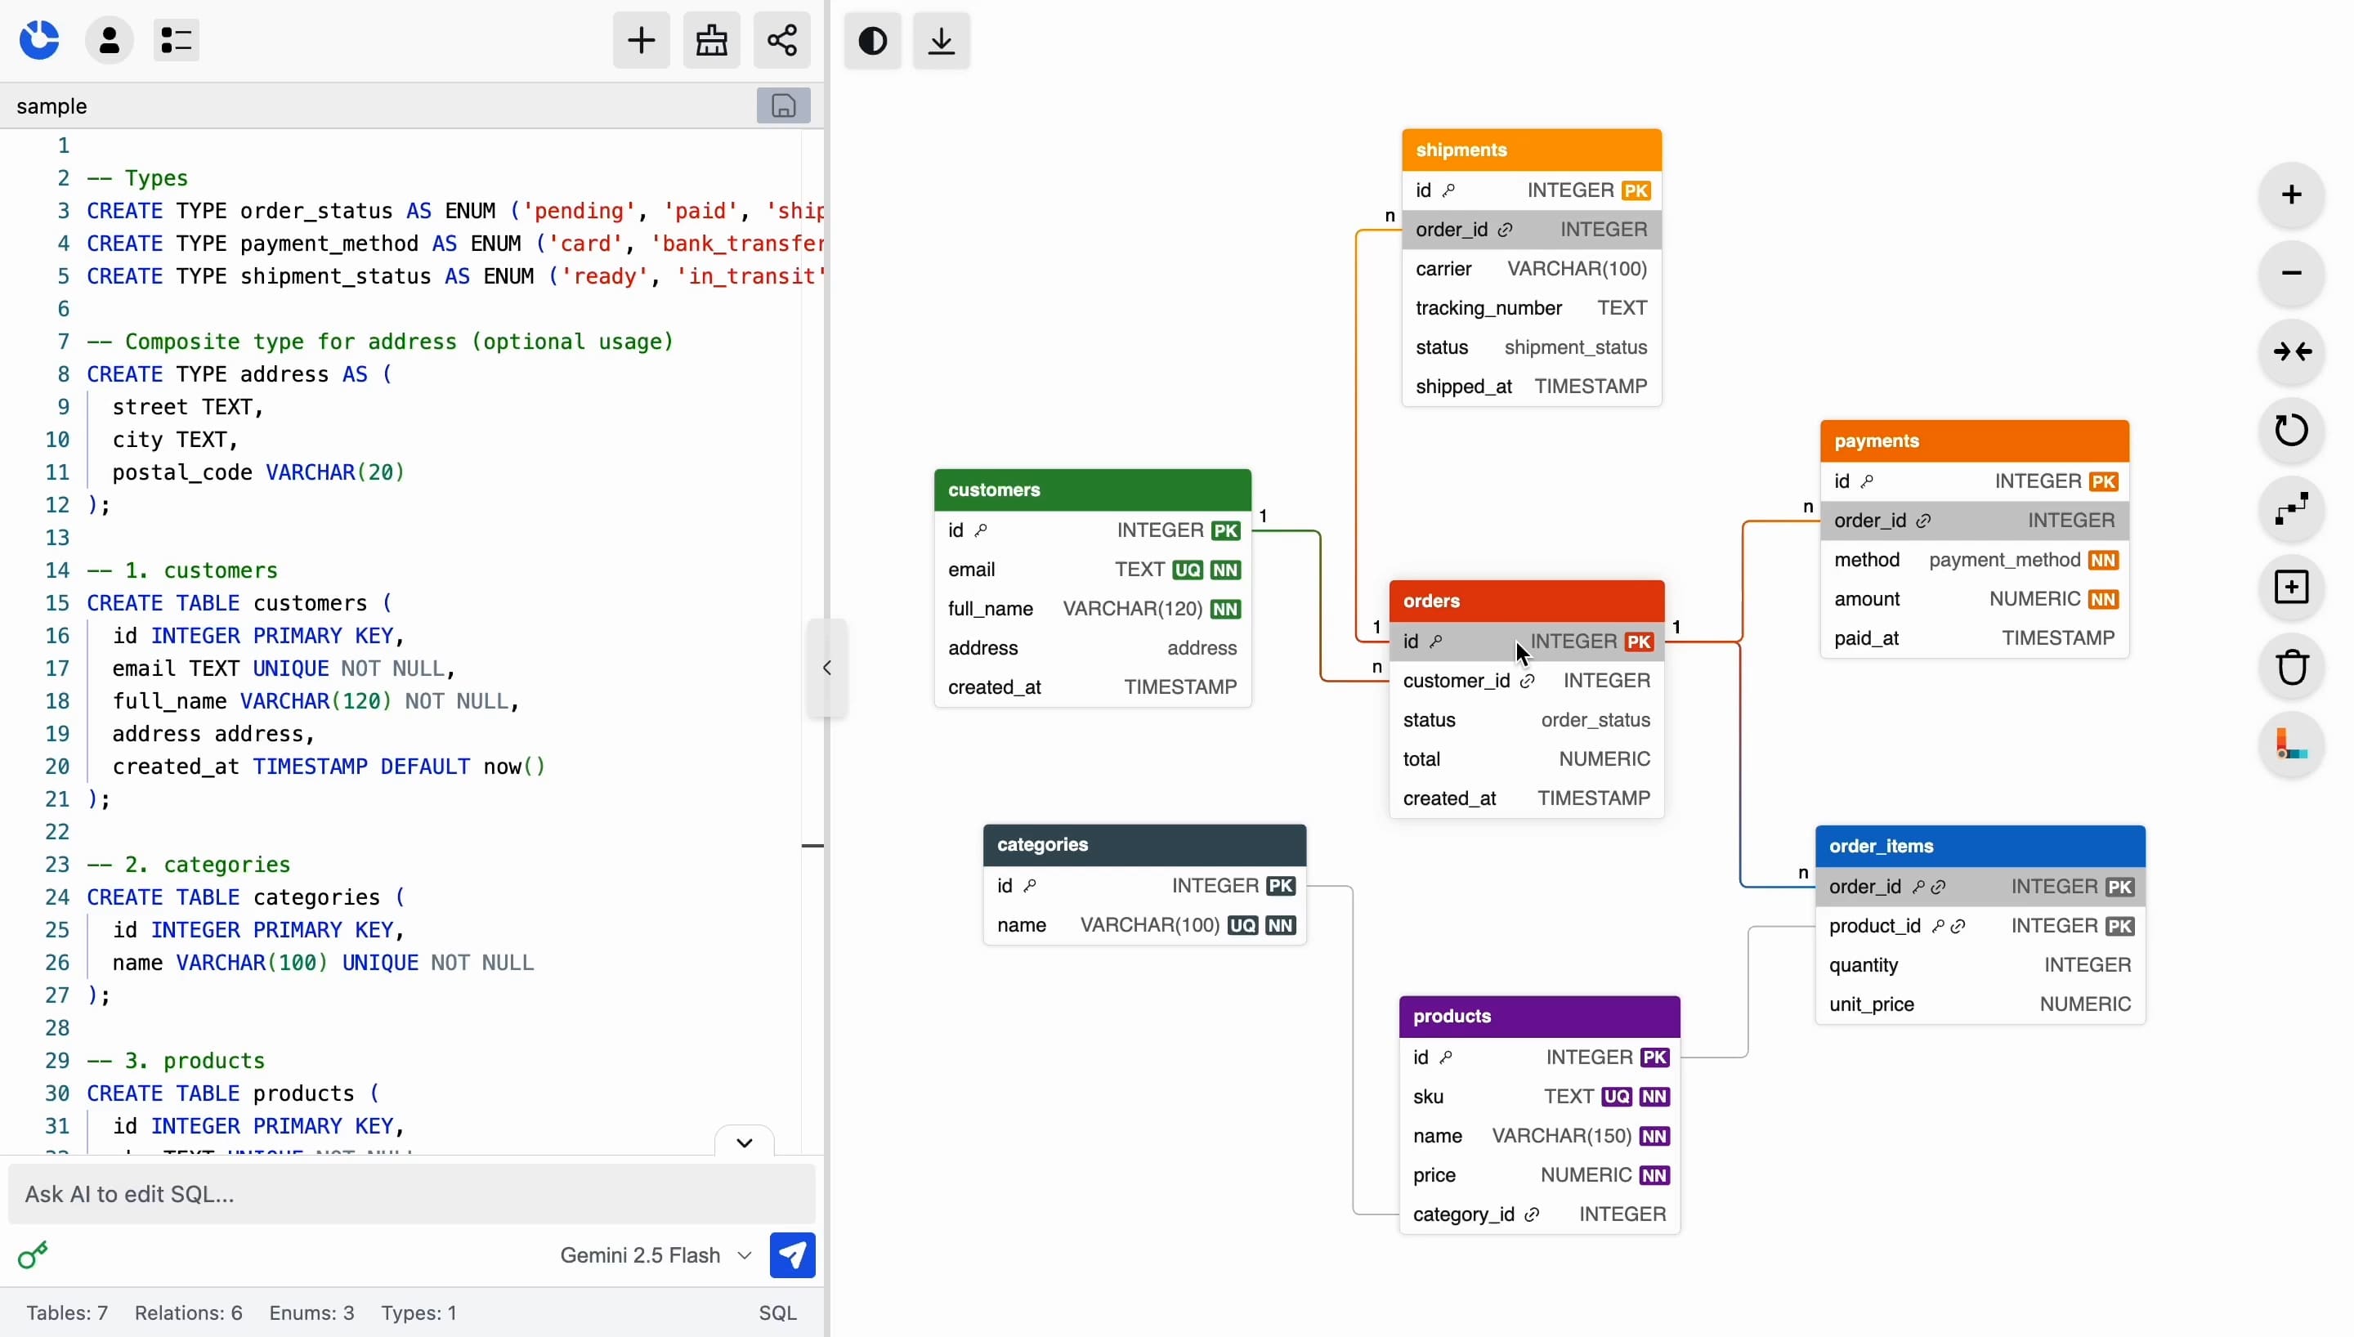Click the save icon next to sample
This screenshot has height=1337, width=2354.
[782, 105]
